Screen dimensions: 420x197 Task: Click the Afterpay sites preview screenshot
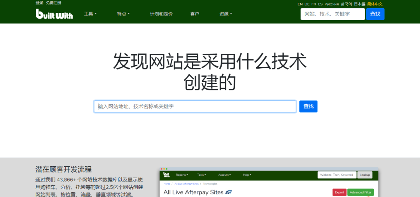point(269,182)
